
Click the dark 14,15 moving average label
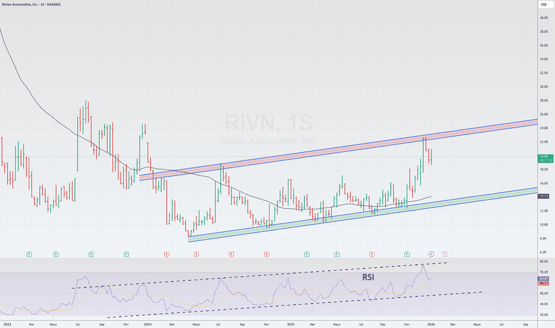click(544, 196)
